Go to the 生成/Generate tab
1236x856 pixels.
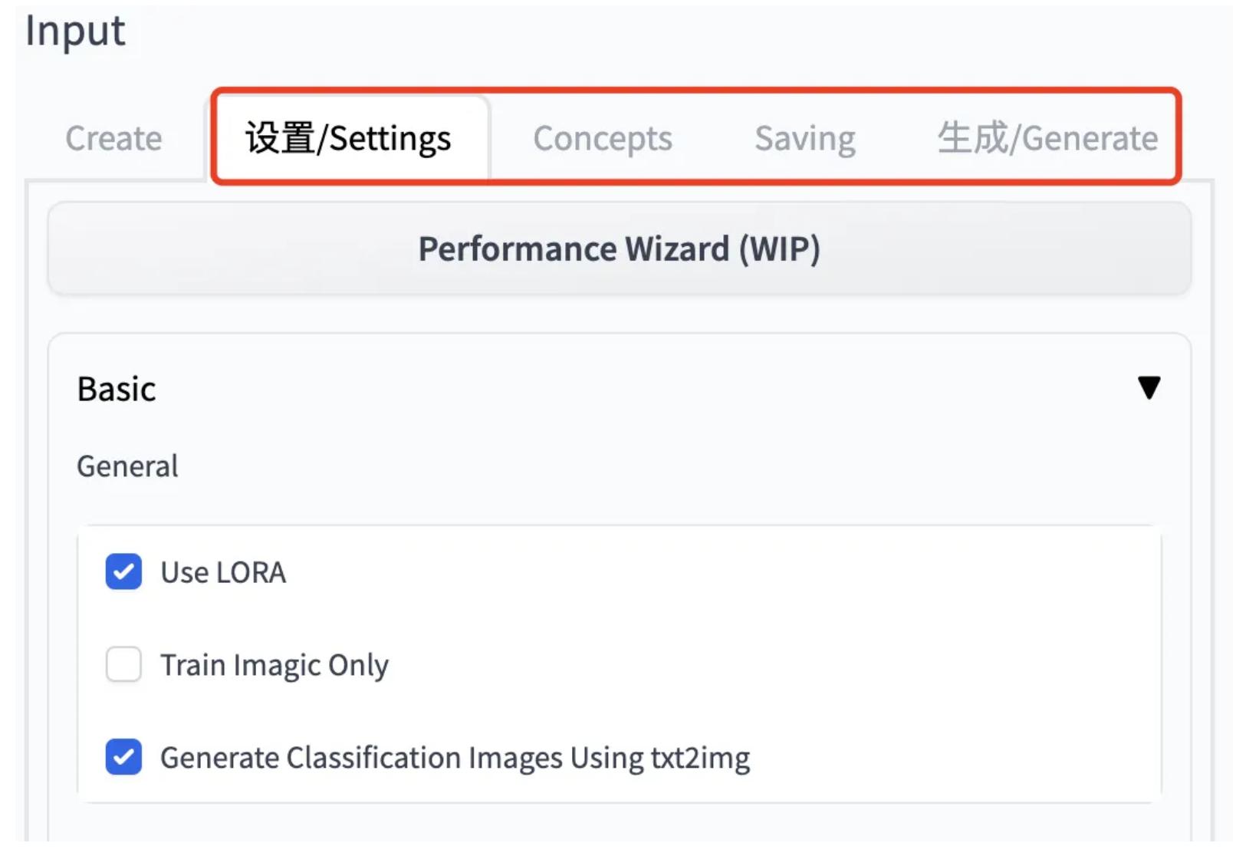point(1047,139)
